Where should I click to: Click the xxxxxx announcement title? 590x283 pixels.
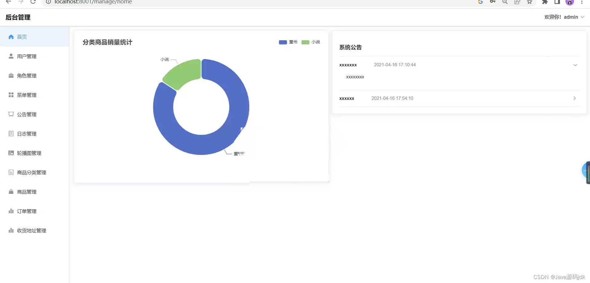(x=347, y=99)
